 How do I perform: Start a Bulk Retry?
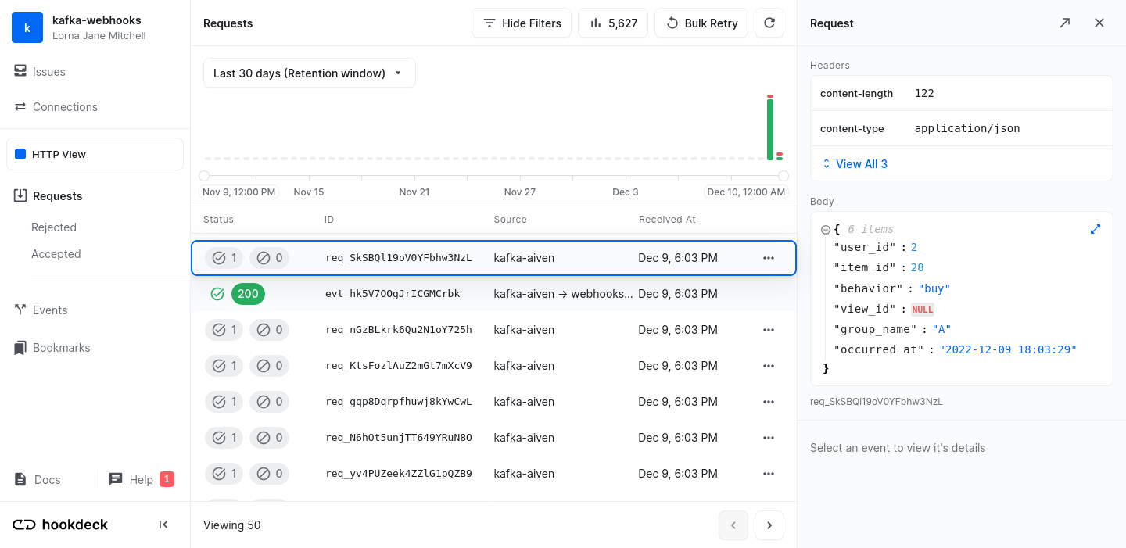[x=701, y=23]
